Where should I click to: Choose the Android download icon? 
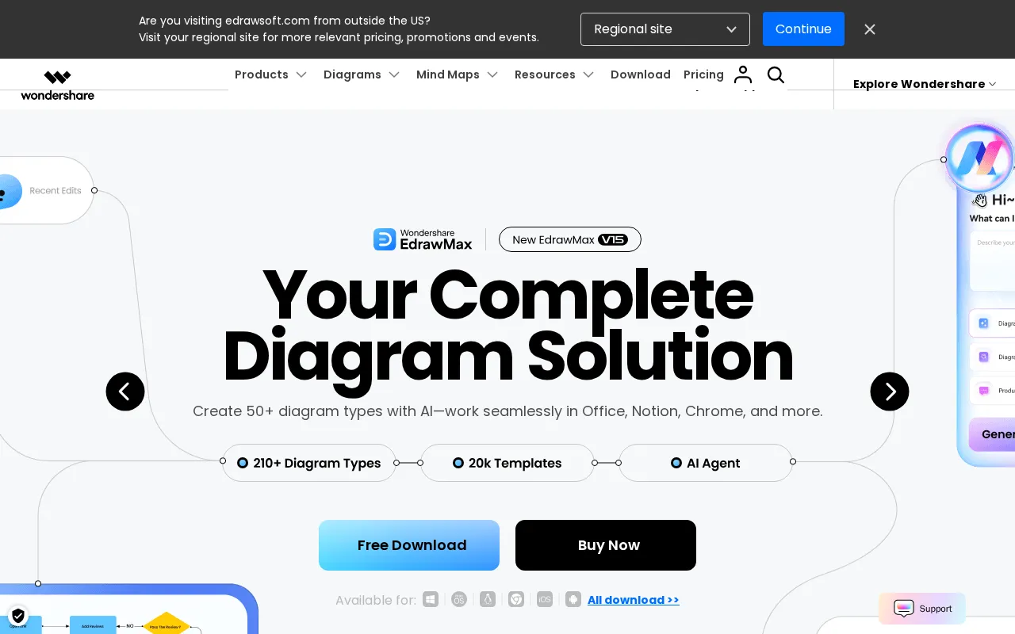click(x=573, y=599)
